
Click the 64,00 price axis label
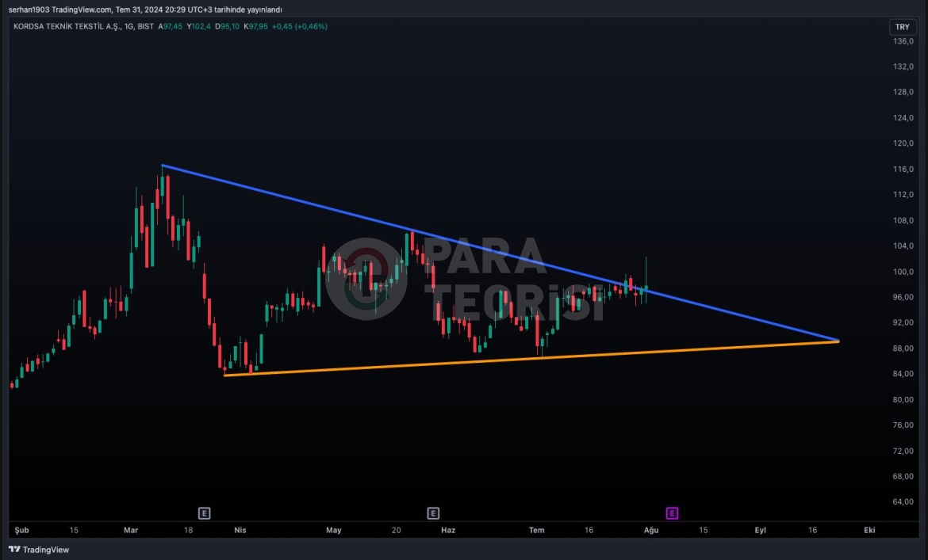(903, 502)
